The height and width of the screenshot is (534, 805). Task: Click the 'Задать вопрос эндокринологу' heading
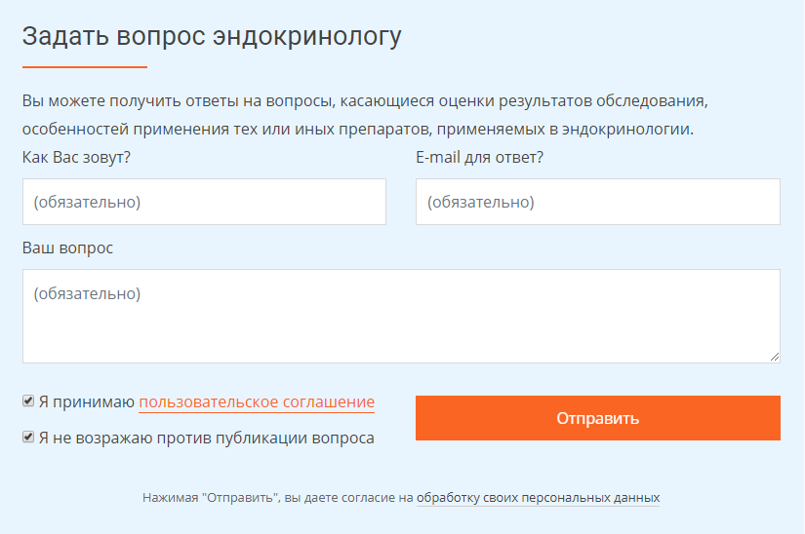click(212, 36)
